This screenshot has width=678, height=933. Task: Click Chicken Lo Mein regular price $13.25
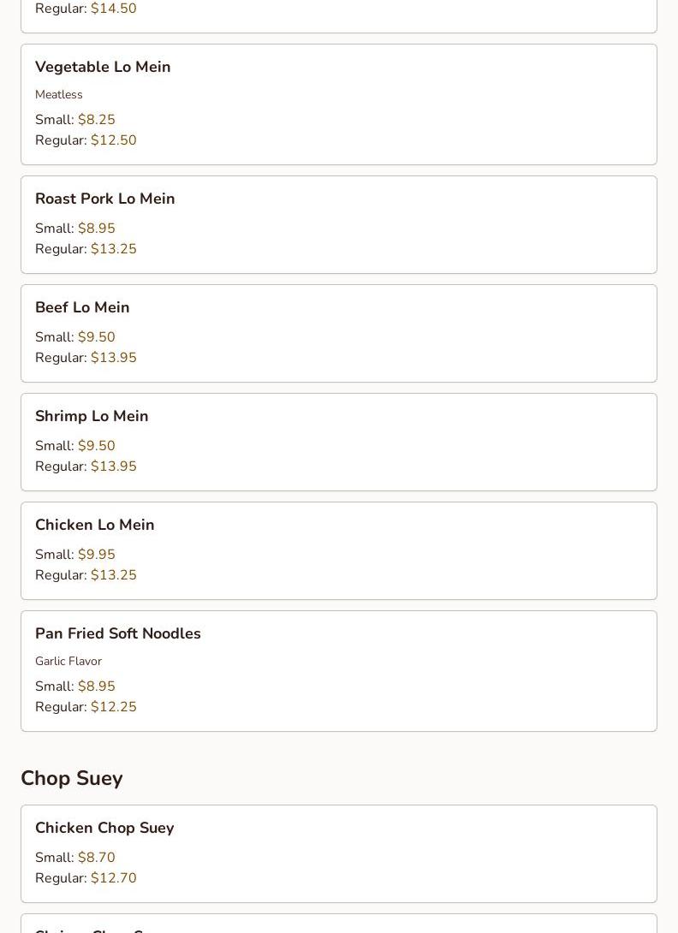(114, 575)
